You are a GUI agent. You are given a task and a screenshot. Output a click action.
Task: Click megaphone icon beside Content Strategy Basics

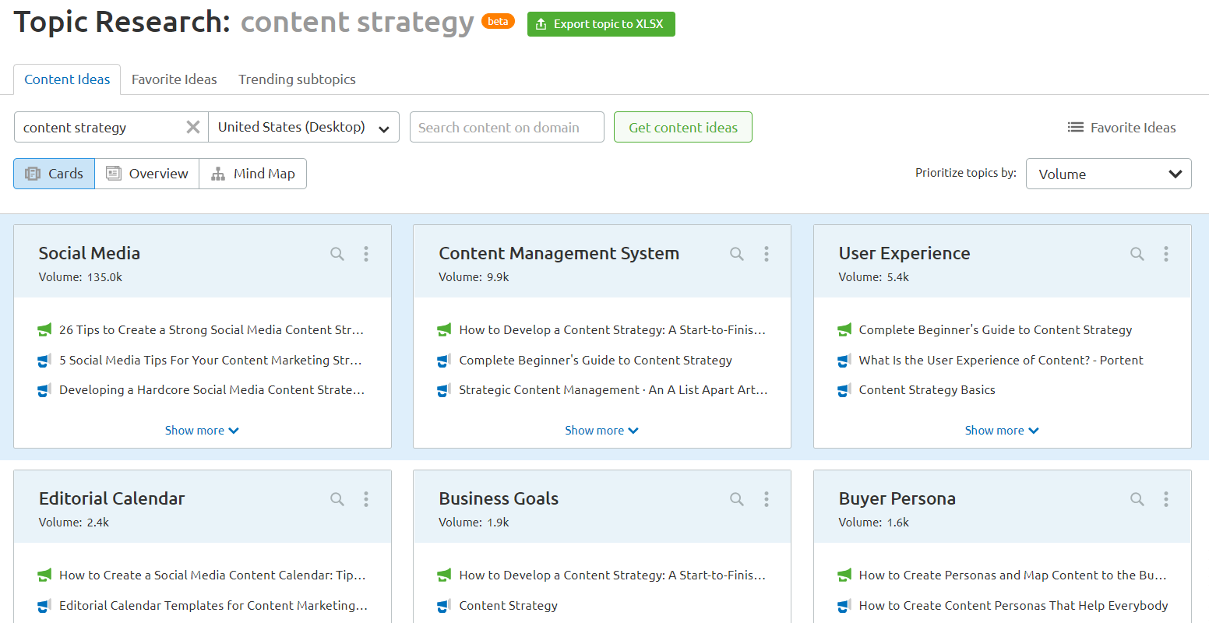(x=844, y=390)
